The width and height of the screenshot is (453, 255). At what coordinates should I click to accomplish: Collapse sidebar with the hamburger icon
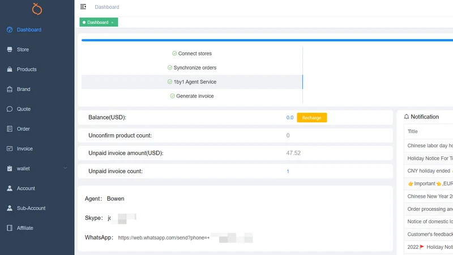[x=83, y=7]
